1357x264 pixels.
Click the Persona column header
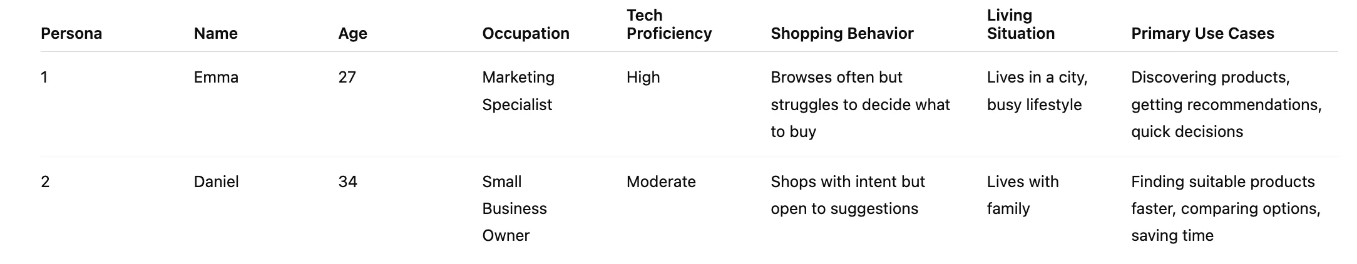tap(71, 33)
